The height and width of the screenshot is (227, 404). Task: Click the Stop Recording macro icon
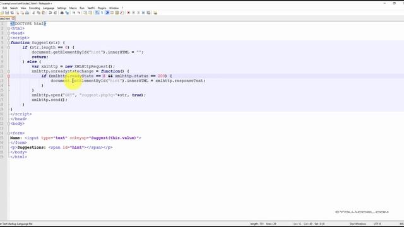pyautogui.click(x=133, y=13)
